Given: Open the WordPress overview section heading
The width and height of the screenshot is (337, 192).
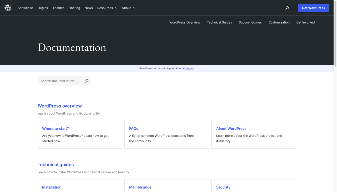Looking at the screenshot, I should coord(60,106).
